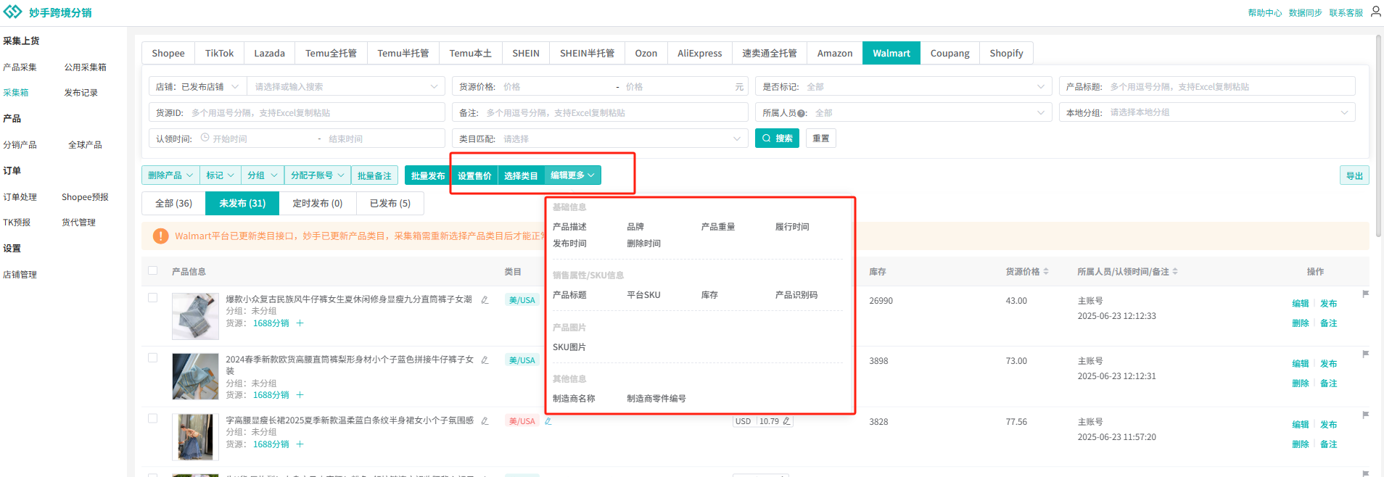Choose 平台SKU in the edit-more menu
Viewport: 1384px width, 477px height.
(643, 295)
